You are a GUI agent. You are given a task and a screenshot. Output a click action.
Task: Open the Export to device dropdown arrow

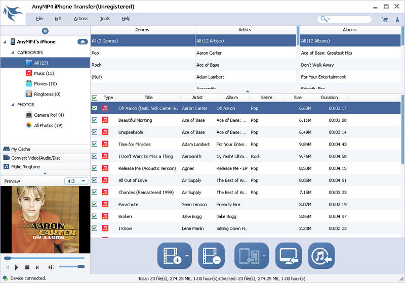point(264,256)
